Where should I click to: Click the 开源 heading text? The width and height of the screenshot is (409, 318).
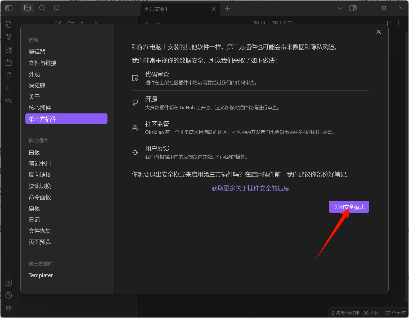(151, 99)
